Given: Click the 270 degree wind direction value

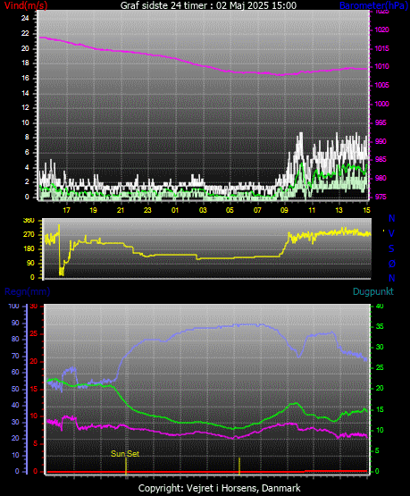Looking at the screenshot, I should coord(29,235).
